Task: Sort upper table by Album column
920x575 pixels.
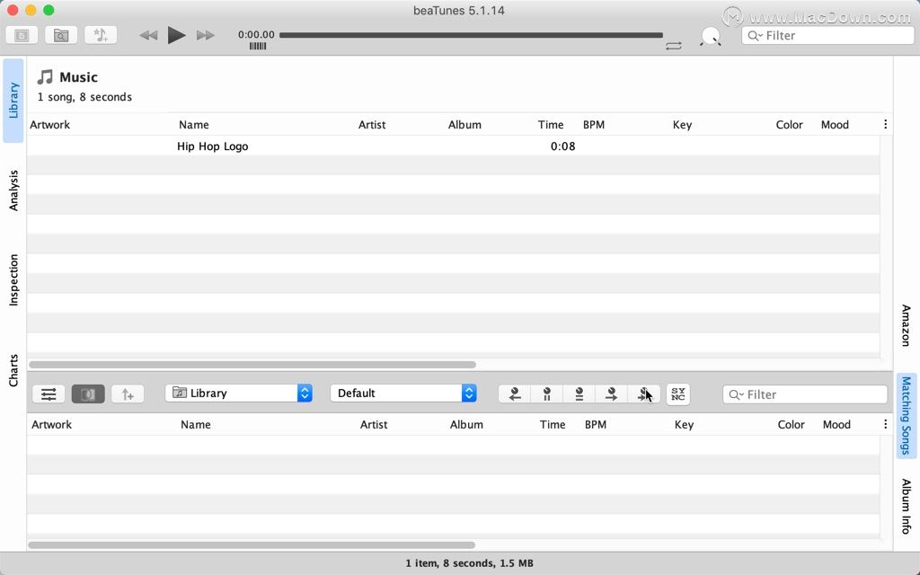Action: coord(464,124)
